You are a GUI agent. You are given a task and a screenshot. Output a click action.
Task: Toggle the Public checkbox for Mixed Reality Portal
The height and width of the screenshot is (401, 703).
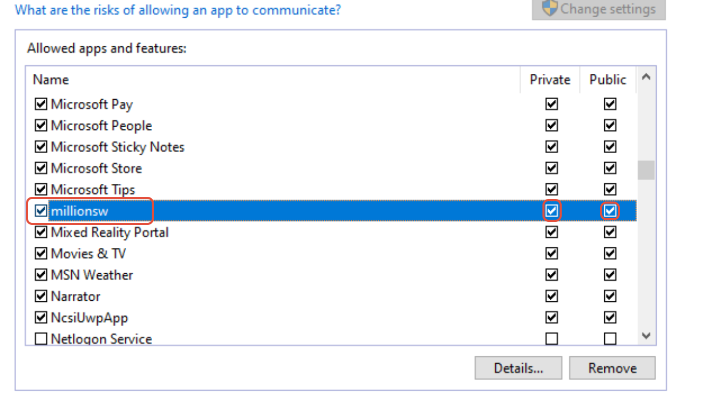[610, 232]
